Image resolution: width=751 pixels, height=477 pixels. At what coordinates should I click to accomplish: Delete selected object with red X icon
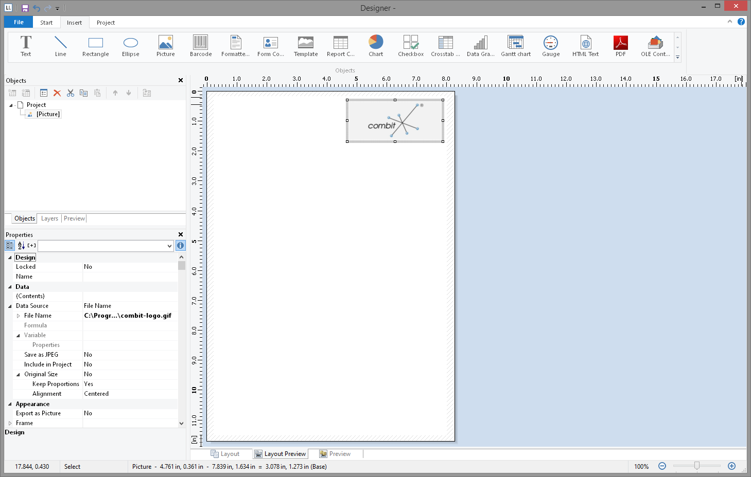pyautogui.click(x=57, y=93)
